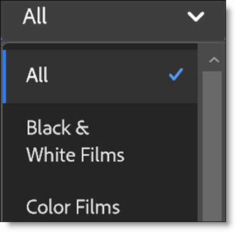
Task: Click the Black & text line
Action: click(58, 127)
